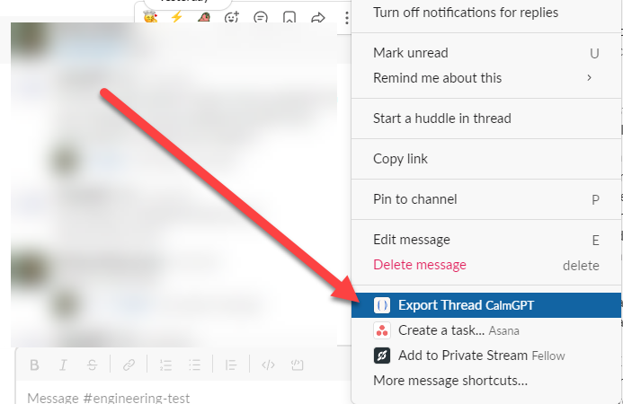This screenshot has height=404, width=623.
Task: Select Pin to channel
Action: [x=486, y=199]
